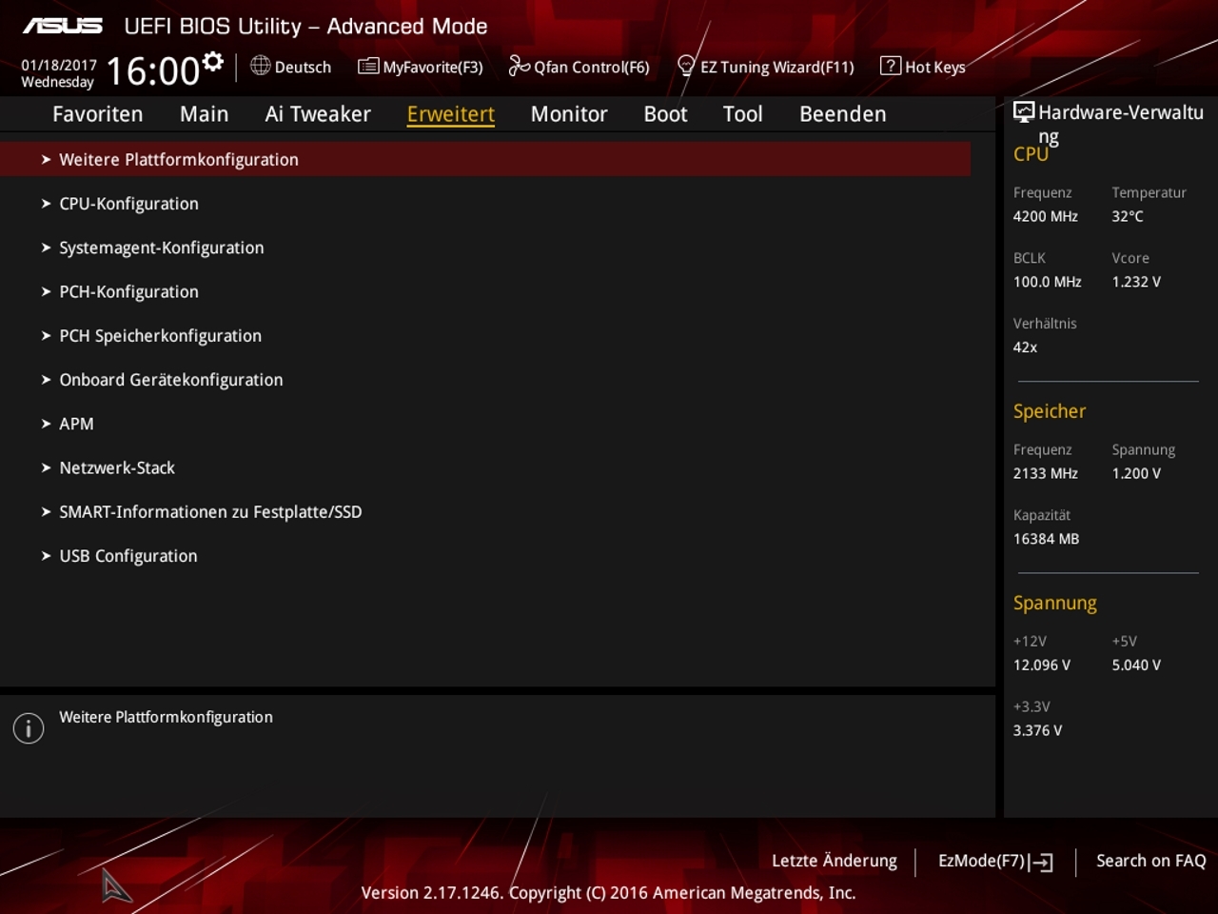Open SMART-Informationen zu Festplatte/SSD
Screen dimensions: 1218x914
485,511
